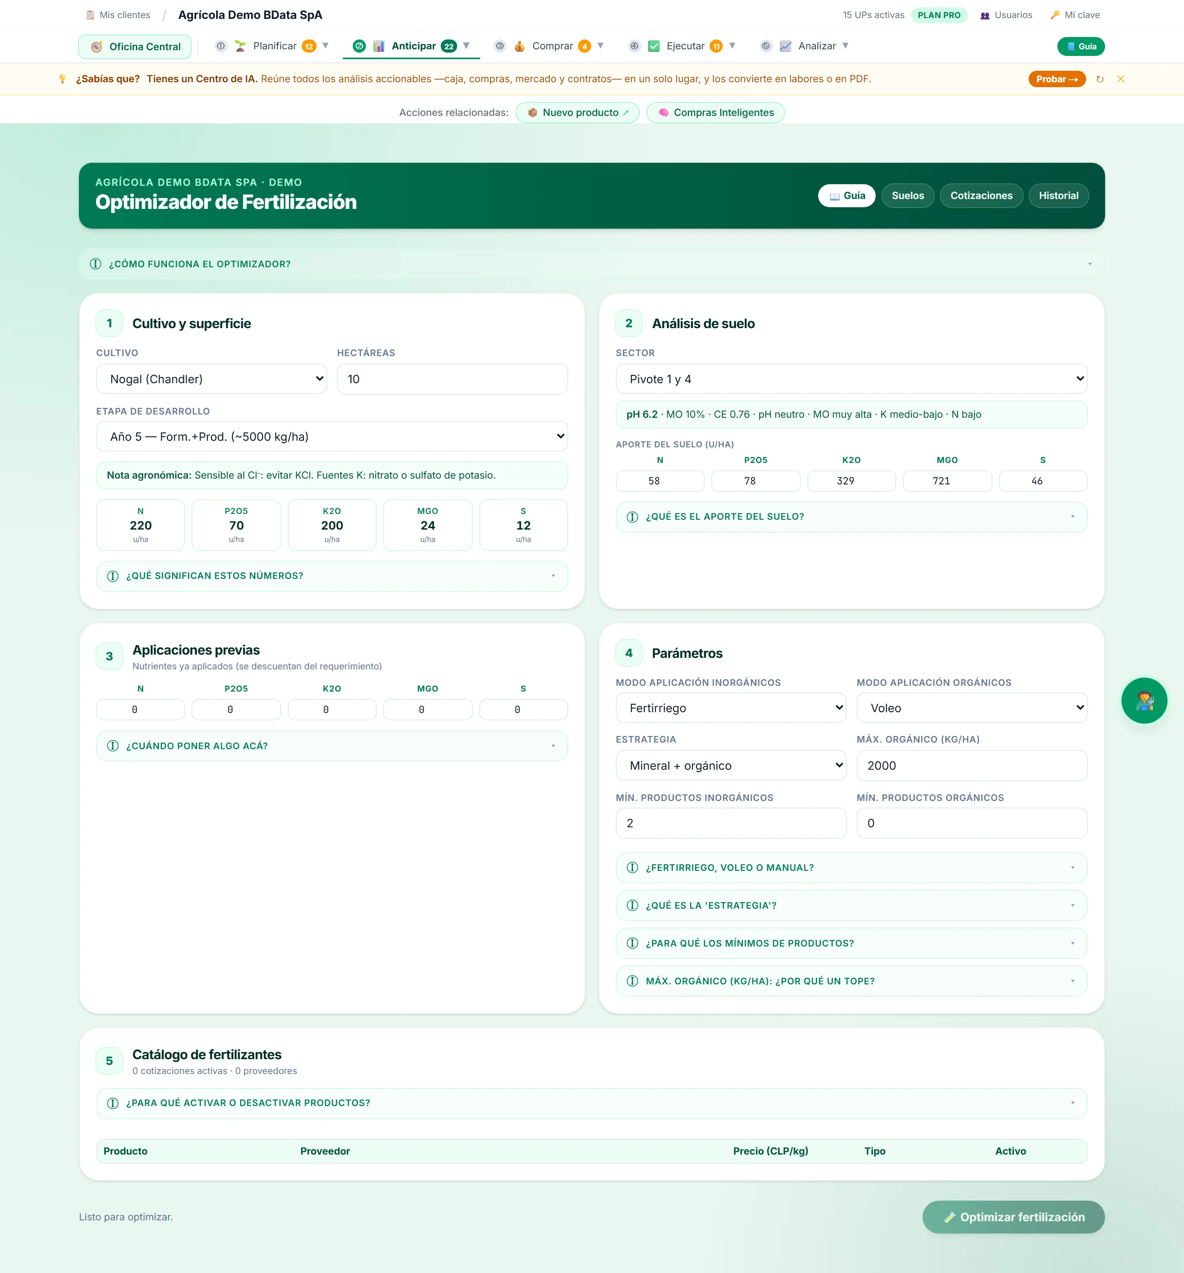Click info icon beside '¿Qué significan estos números?'

pyautogui.click(x=113, y=576)
